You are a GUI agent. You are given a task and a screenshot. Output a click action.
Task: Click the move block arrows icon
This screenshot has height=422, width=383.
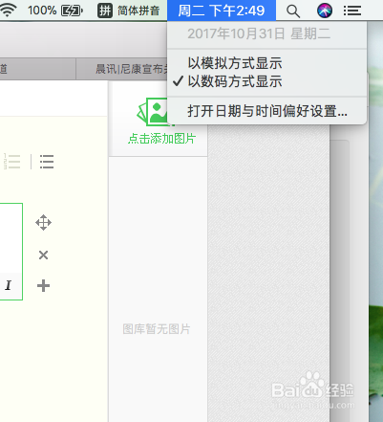(43, 223)
